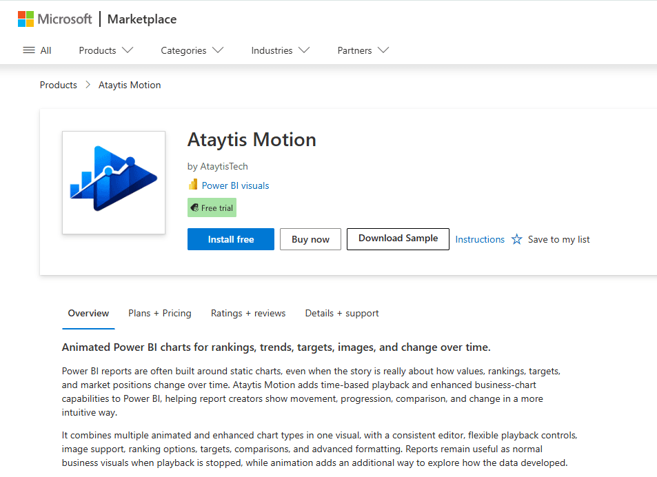
Task: Click Ataytis Motion breadcrumb text
Action: tap(130, 85)
